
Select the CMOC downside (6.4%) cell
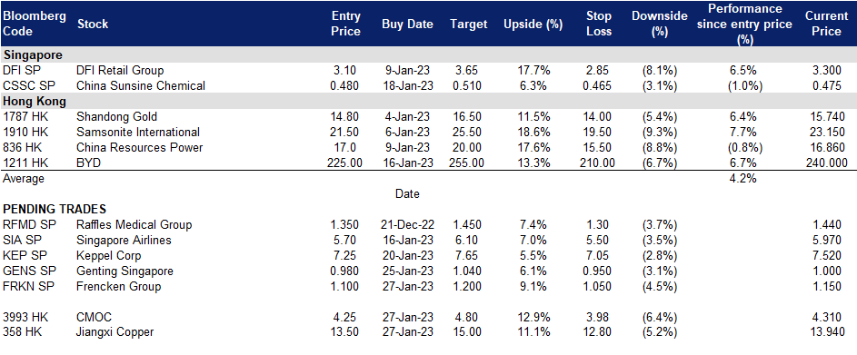(x=660, y=316)
